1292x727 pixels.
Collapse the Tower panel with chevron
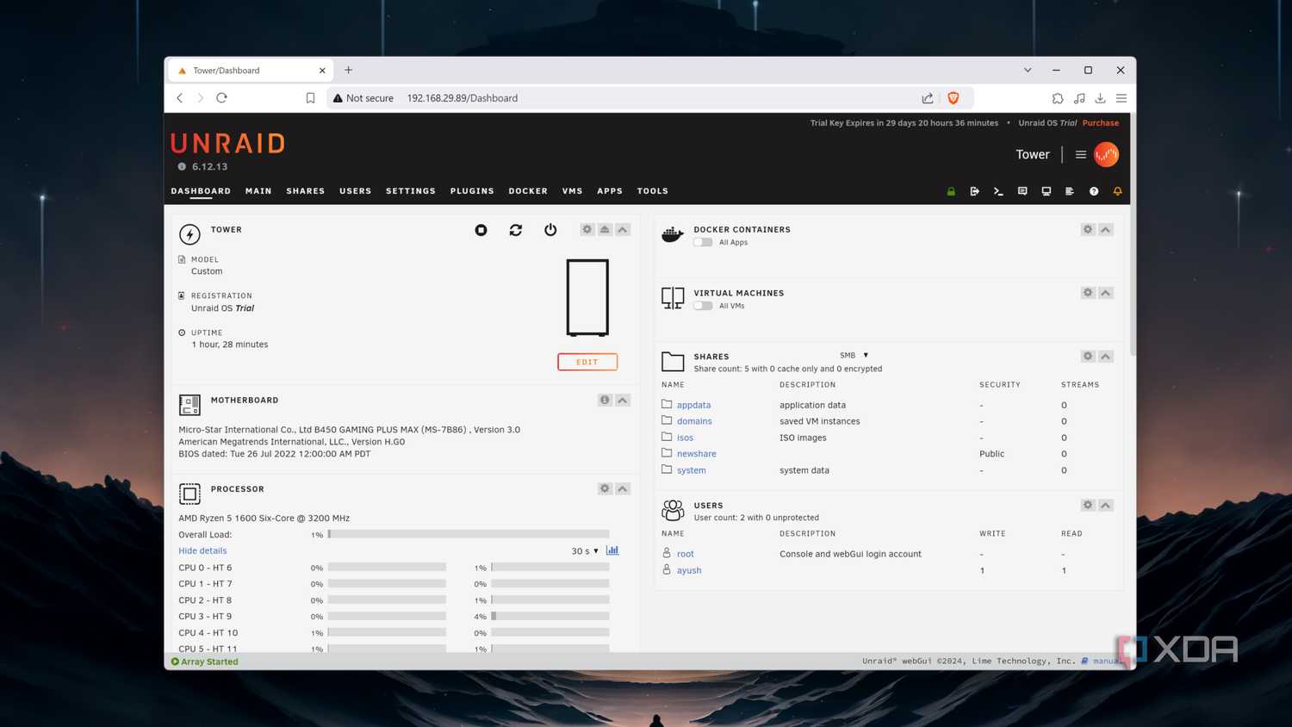click(x=623, y=229)
